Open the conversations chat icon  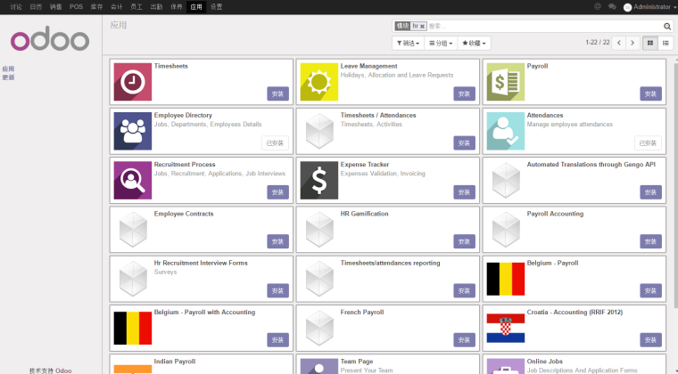(612, 6)
